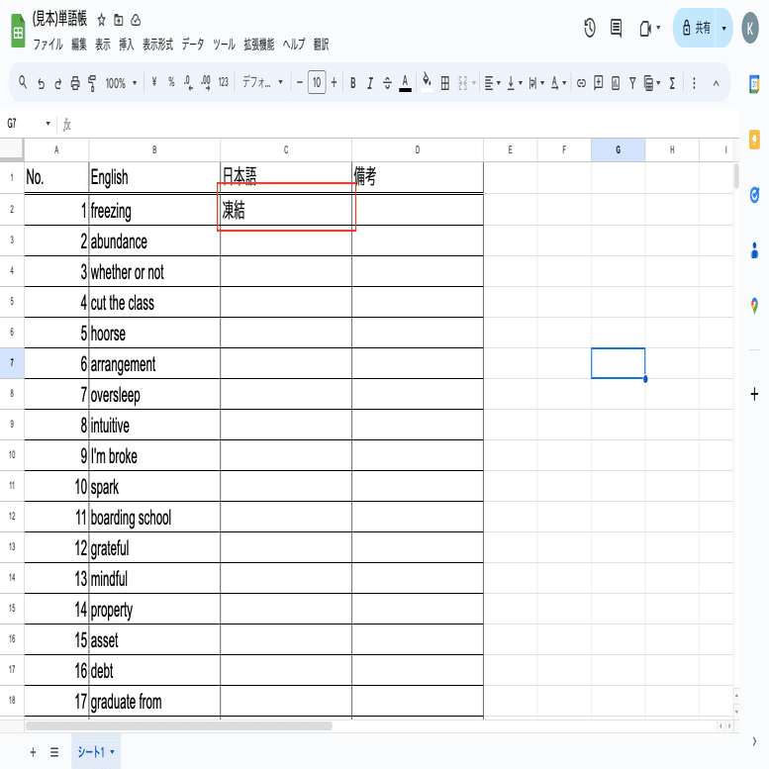This screenshot has width=769, height=769.
Task: Click the functions sigma icon
Action: pos(672,83)
